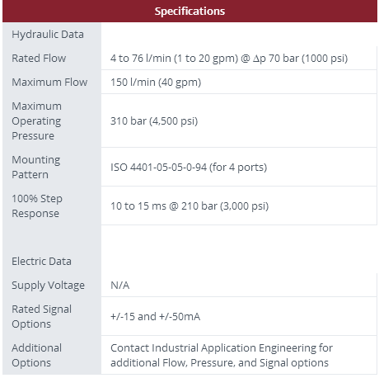Click the Additional Options label
The width and height of the screenshot is (379, 378).
[36, 356]
